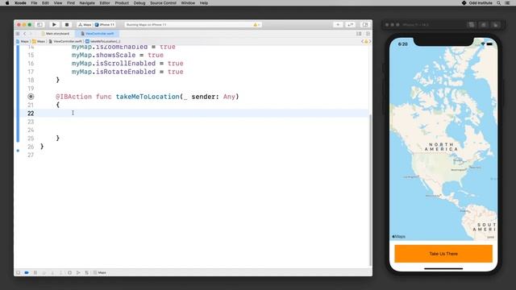Open the Maps scheme selector
The image size is (516, 290).
click(x=85, y=25)
